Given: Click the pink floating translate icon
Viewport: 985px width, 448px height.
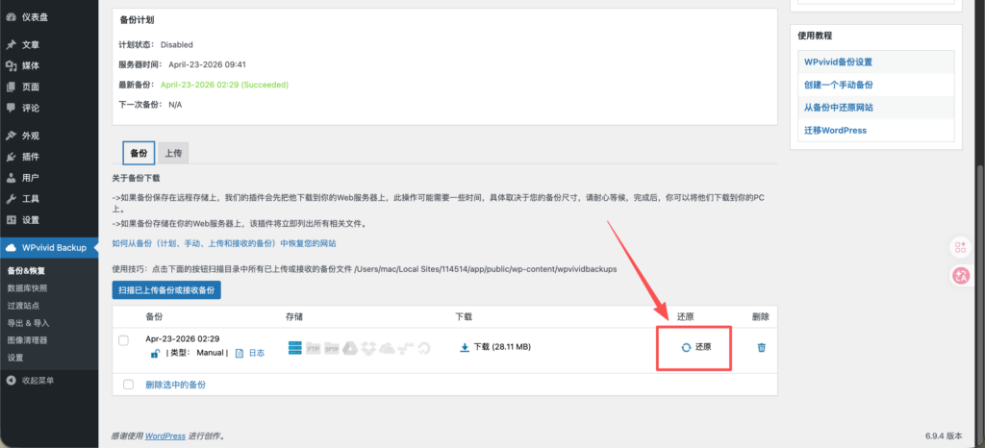Looking at the screenshot, I should (961, 276).
